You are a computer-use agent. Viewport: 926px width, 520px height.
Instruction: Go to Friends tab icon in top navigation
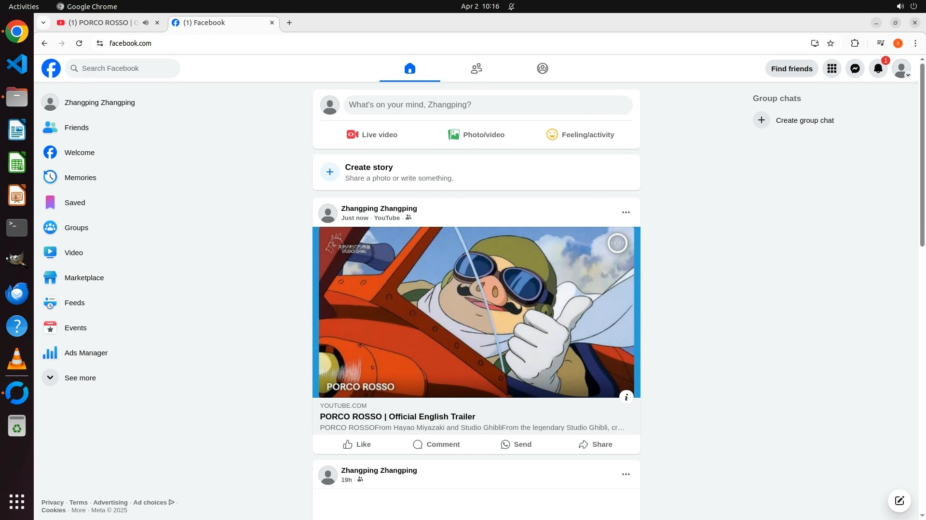pos(476,68)
